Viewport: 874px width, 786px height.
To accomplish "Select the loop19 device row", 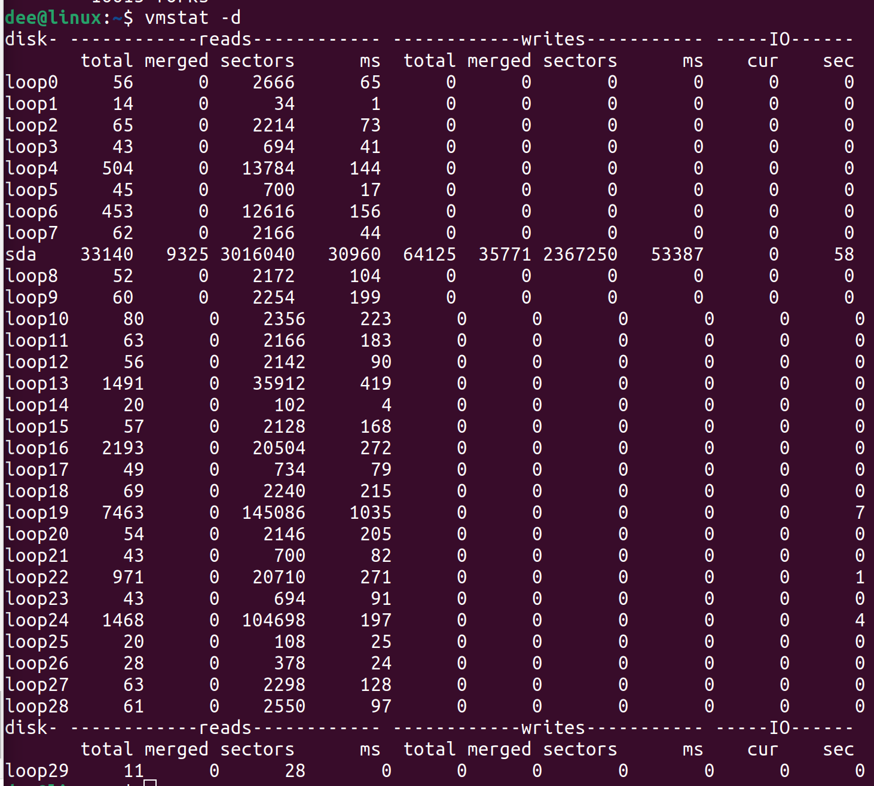I will point(36,512).
